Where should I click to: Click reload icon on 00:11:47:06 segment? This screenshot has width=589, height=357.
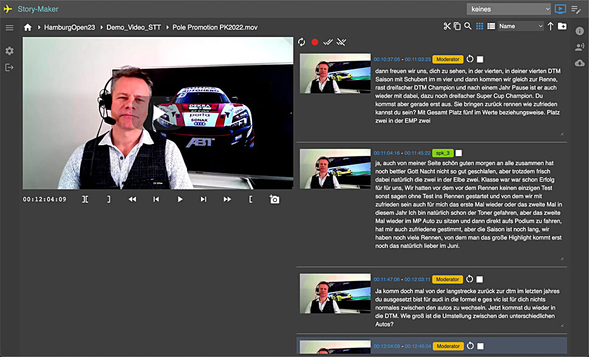(x=469, y=279)
